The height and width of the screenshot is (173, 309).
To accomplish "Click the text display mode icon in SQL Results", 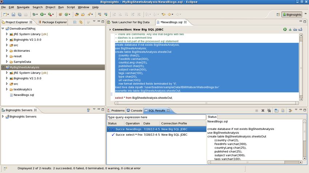I will click(283, 111).
